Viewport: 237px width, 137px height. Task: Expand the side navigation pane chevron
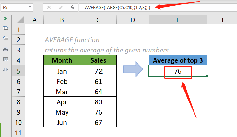pyautogui.click(x=5, y=18)
